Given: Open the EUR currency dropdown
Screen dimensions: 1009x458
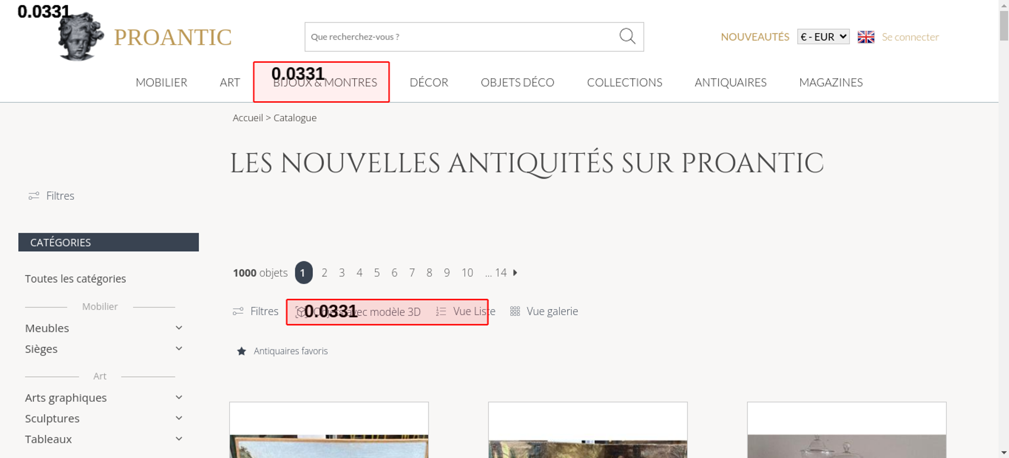Looking at the screenshot, I should 823,37.
